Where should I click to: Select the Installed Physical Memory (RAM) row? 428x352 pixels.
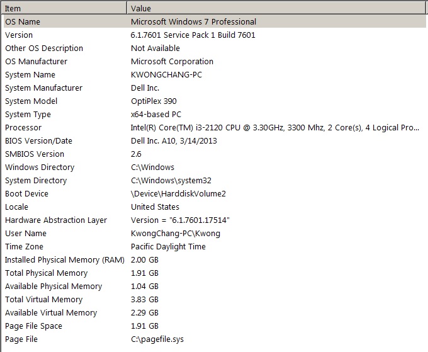pyautogui.click(x=215, y=259)
